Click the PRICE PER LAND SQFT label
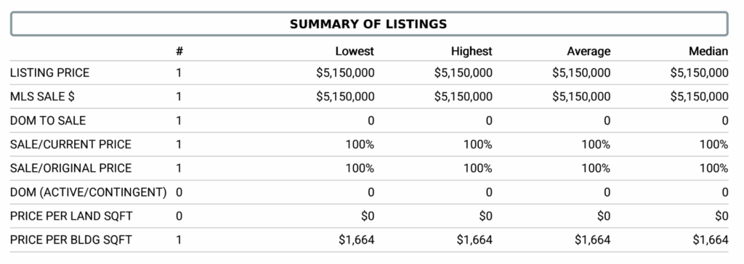Viewport: 744px width, 264px height. [x=71, y=216]
